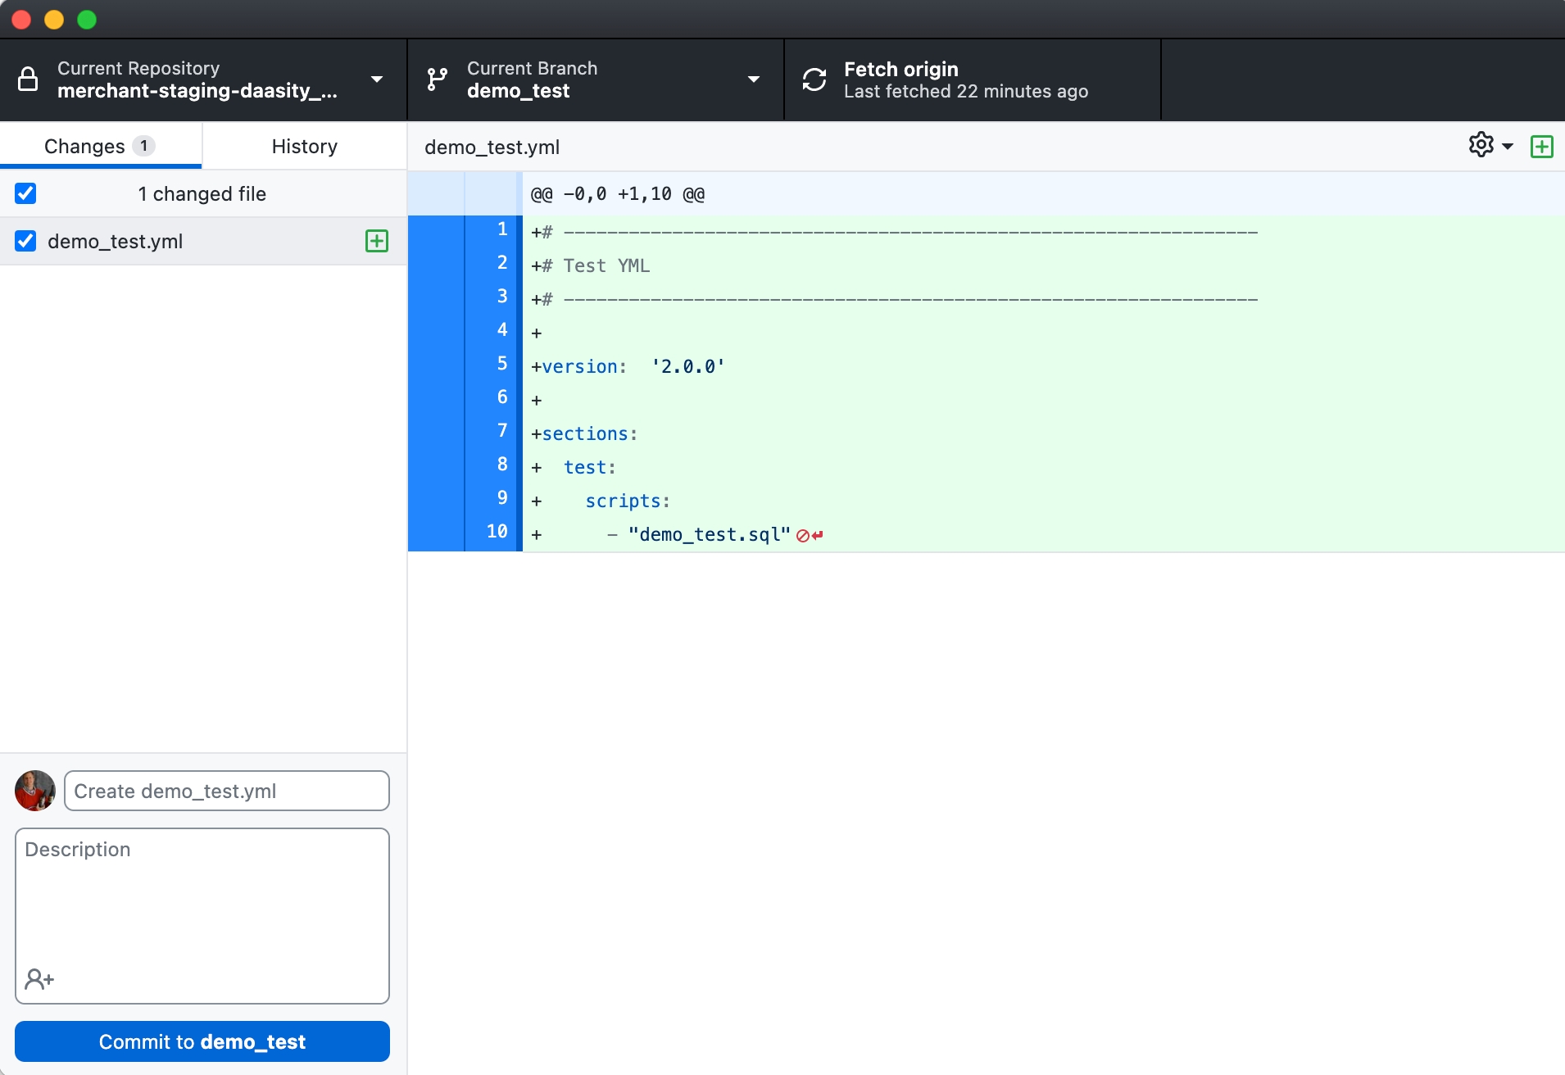Image resolution: width=1565 pixels, height=1075 pixels.
Task: Expand the diff options dropdown arrow
Action: [x=1508, y=147]
